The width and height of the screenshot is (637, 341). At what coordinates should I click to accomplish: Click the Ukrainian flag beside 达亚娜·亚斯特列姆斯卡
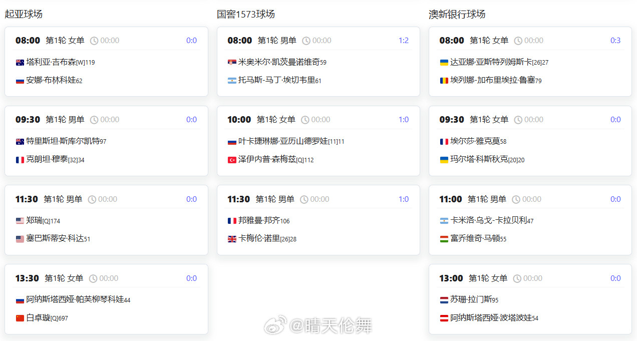coord(444,62)
